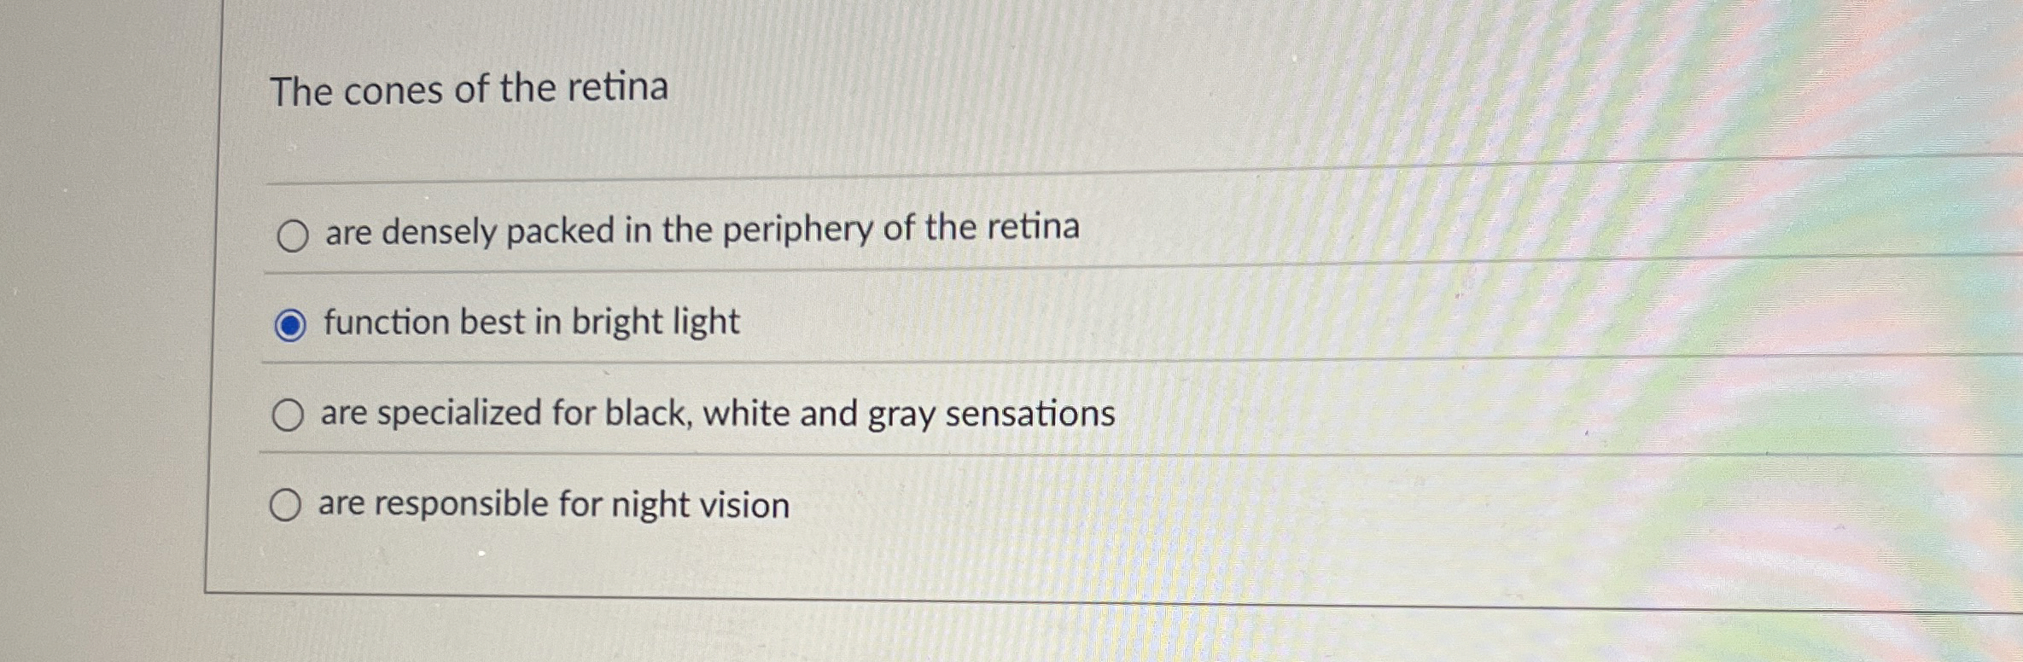
Task: Click the filled radio button next to second answer
Action: coord(292,323)
